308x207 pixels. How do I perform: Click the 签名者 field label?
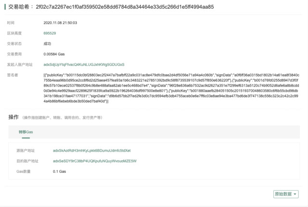13,75
